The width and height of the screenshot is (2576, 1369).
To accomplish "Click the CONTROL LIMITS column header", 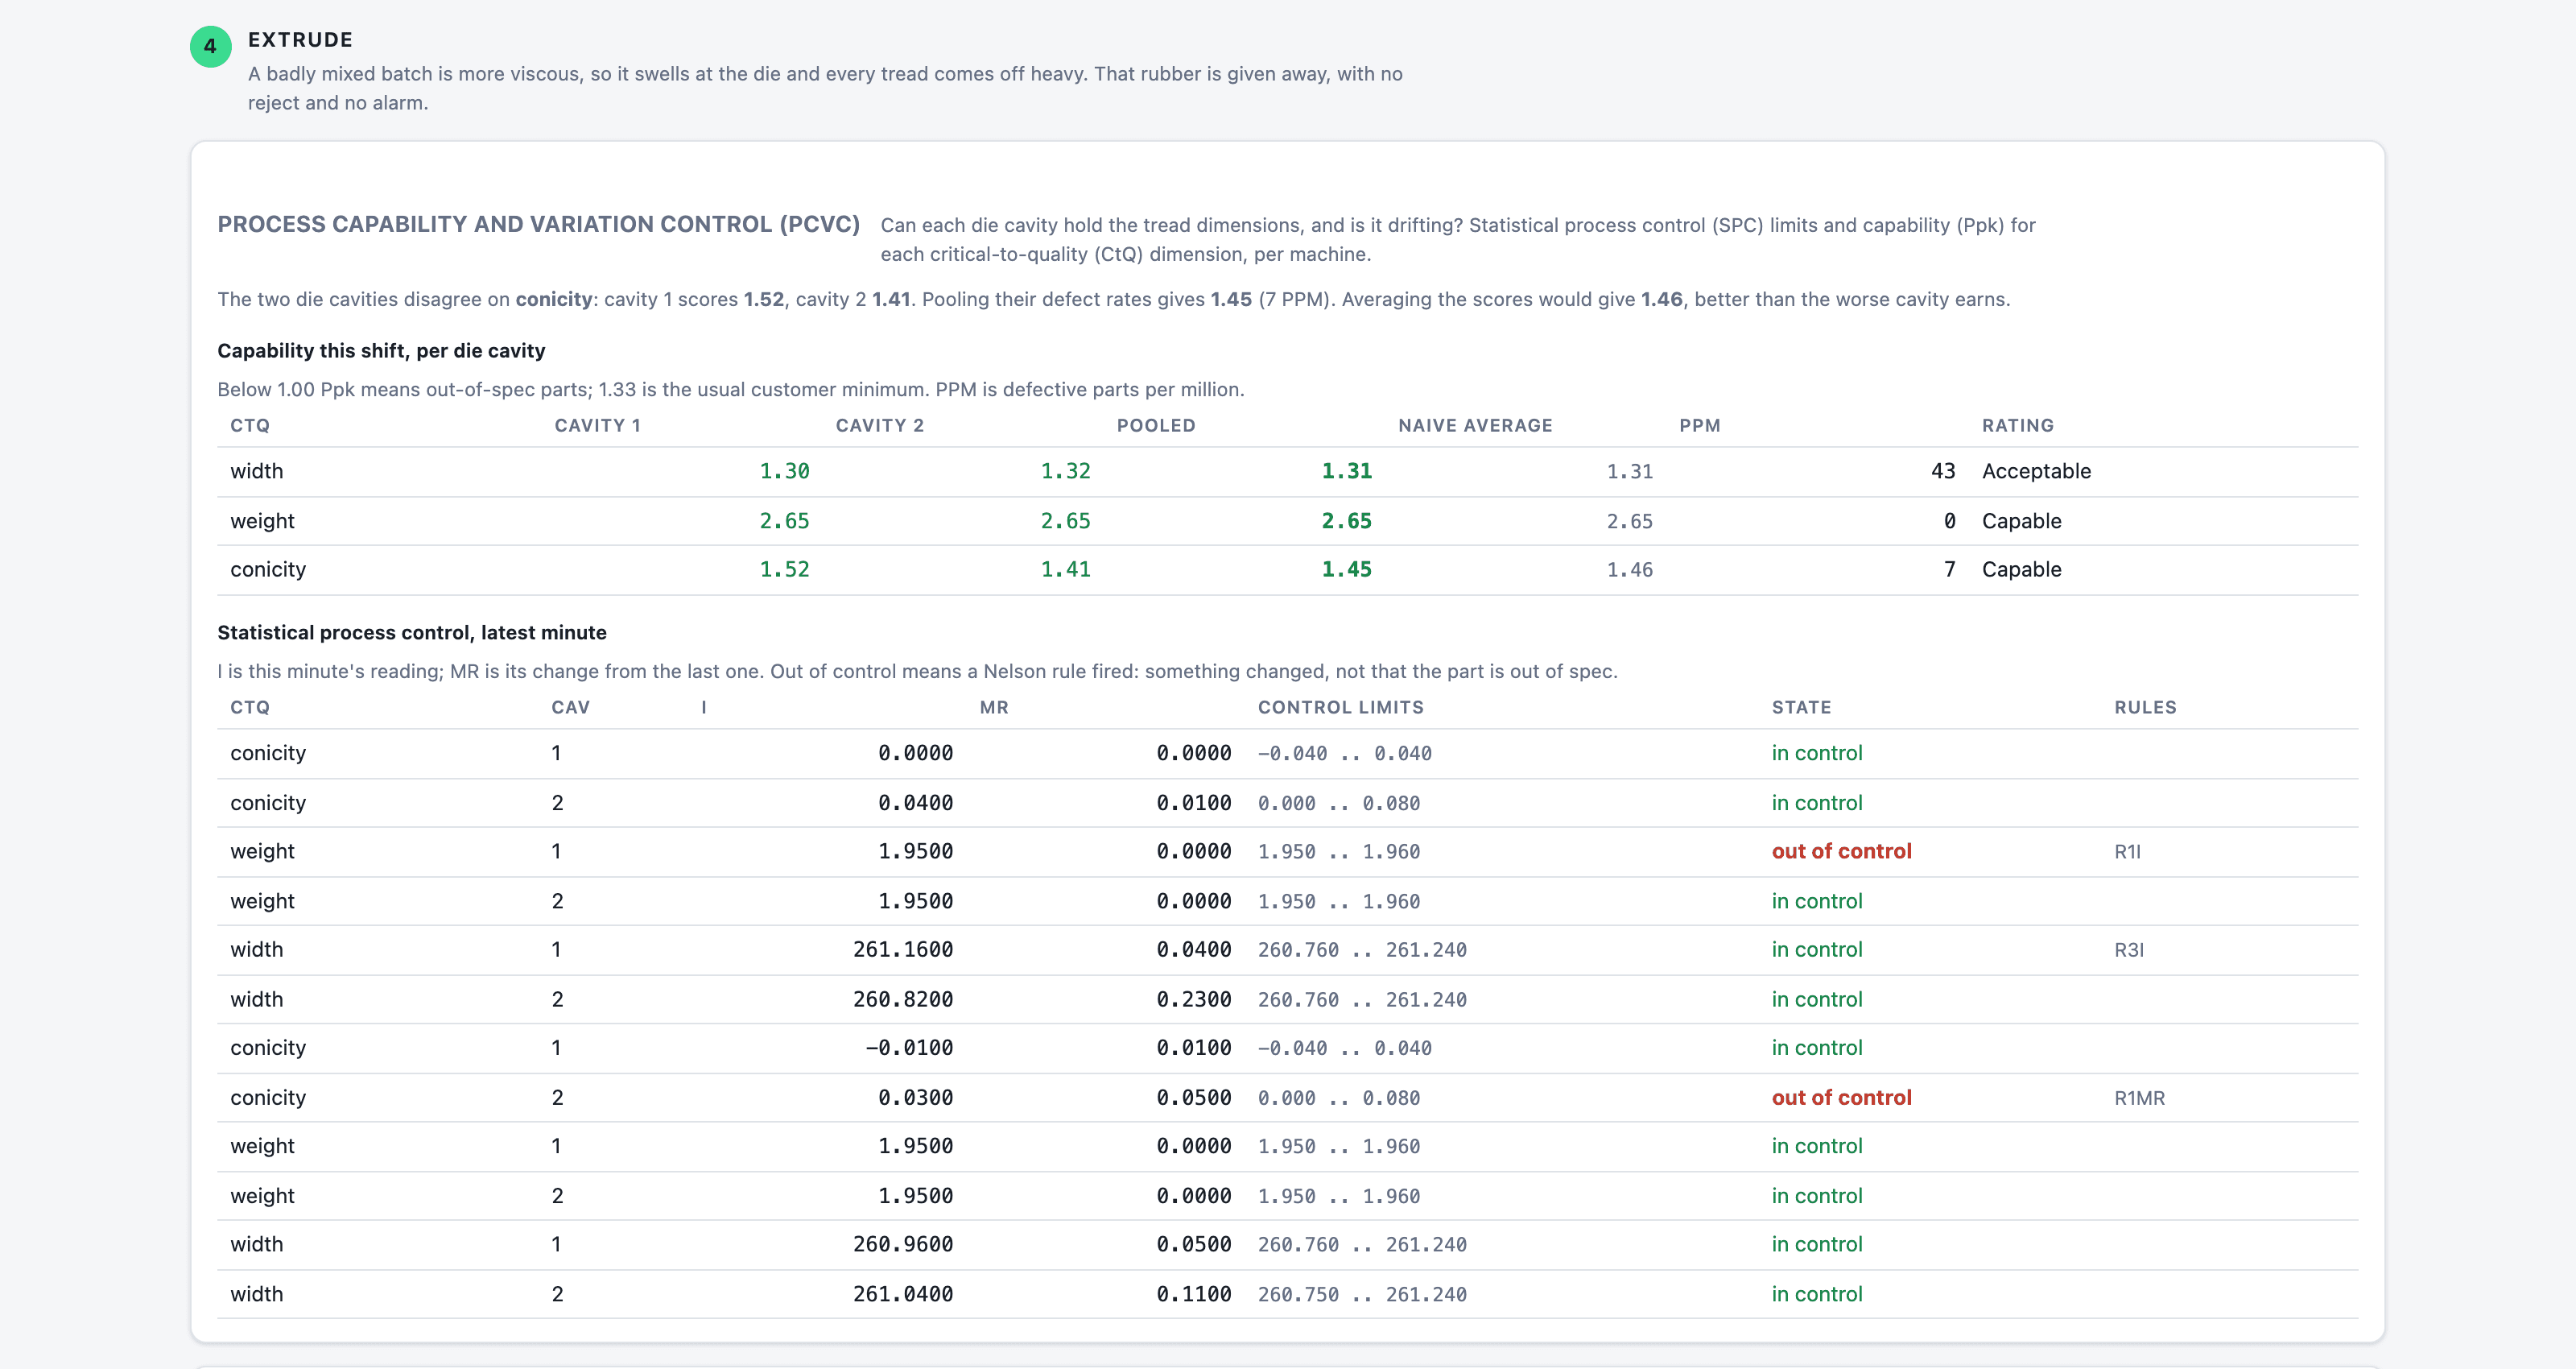I will point(1340,708).
